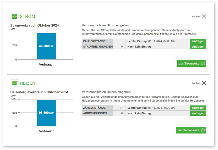The image size is (218, 150).
Task: Select the HEIZEN section heading
Action: (27, 83)
